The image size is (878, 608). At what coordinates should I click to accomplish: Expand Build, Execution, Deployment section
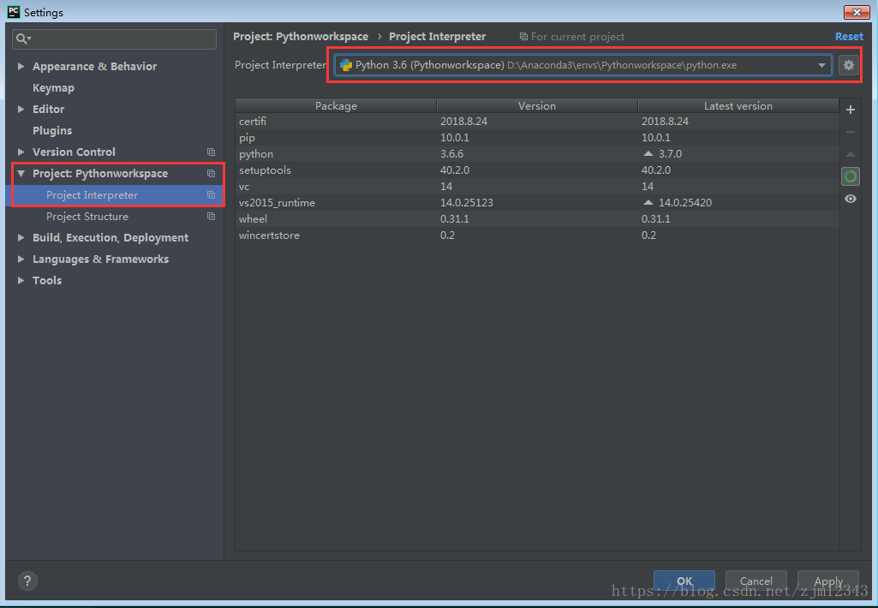click(x=21, y=237)
